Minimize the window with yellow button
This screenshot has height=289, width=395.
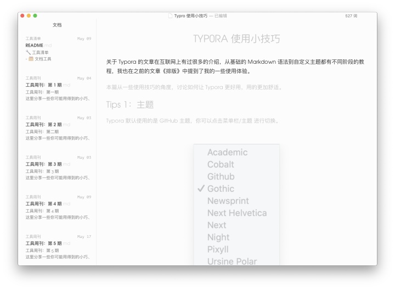click(x=29, y=15)
